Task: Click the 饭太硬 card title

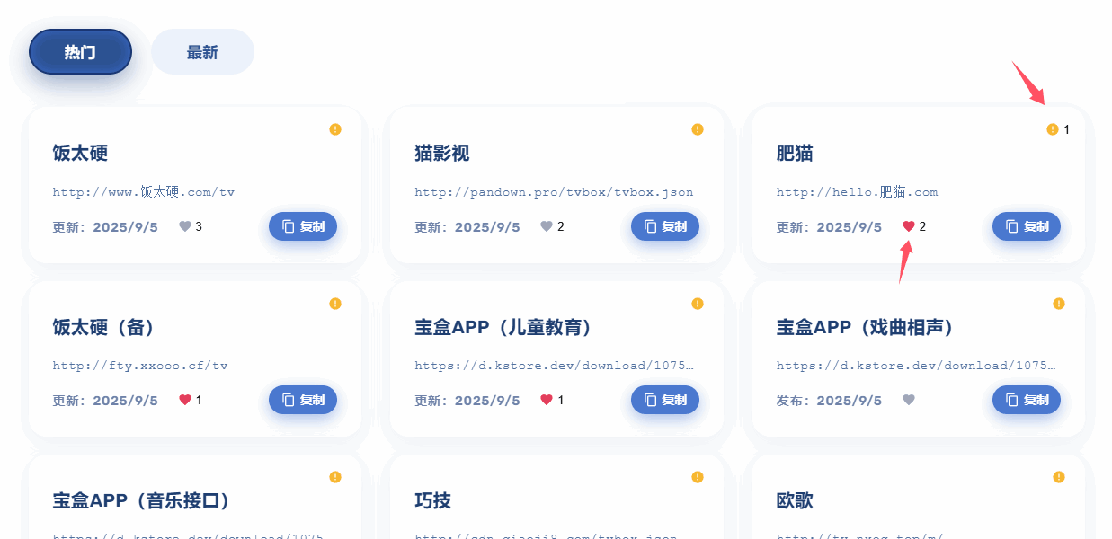Action: pyautogui.click(x=80, y=154)
